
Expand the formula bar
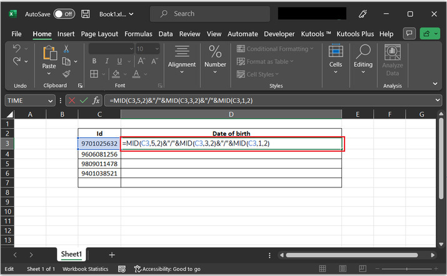[438, 101]
